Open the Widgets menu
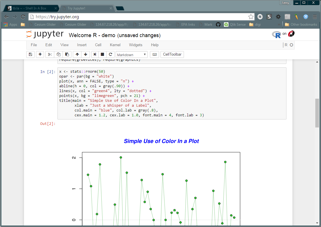Screen dimensions: 321x227 pyautogui.click(x=136, y=45)
